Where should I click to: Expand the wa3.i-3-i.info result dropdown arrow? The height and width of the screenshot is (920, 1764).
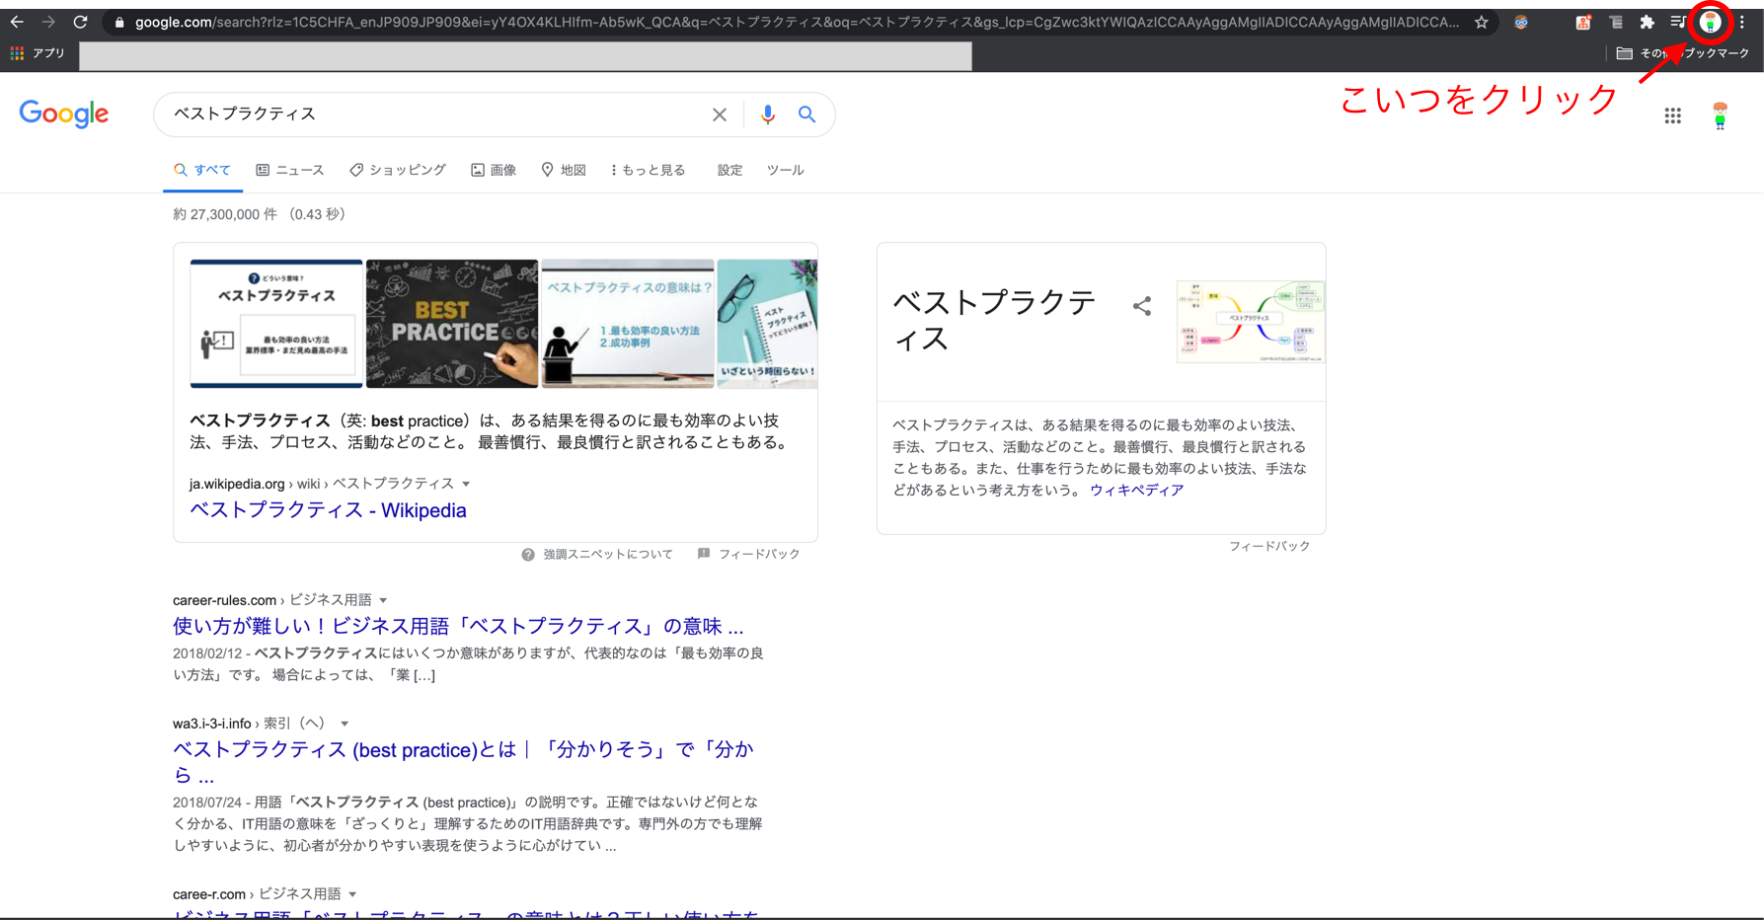[x=345, y=724]
